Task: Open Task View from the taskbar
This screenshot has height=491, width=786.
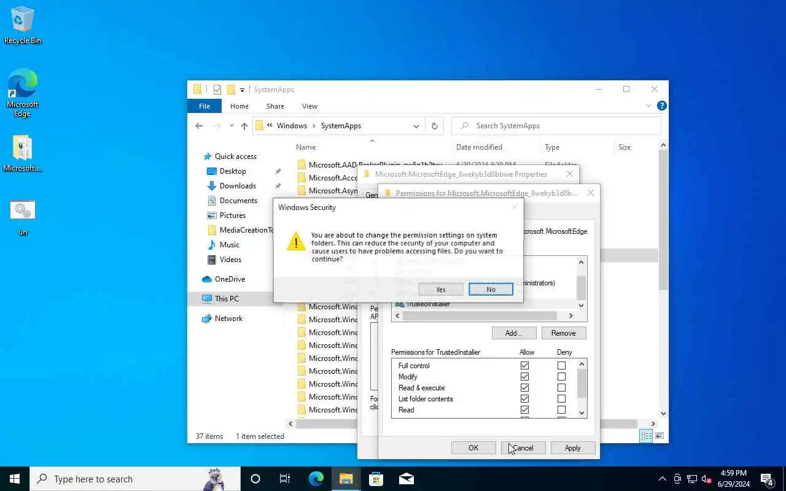Action: (285, 479)
